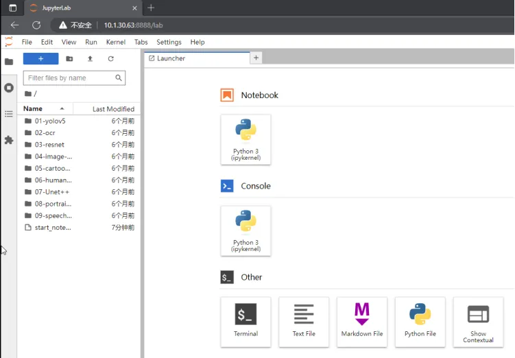The image size is (515, 358).
Task: Select the start_note... file
Action: click(x=79, y=227)
